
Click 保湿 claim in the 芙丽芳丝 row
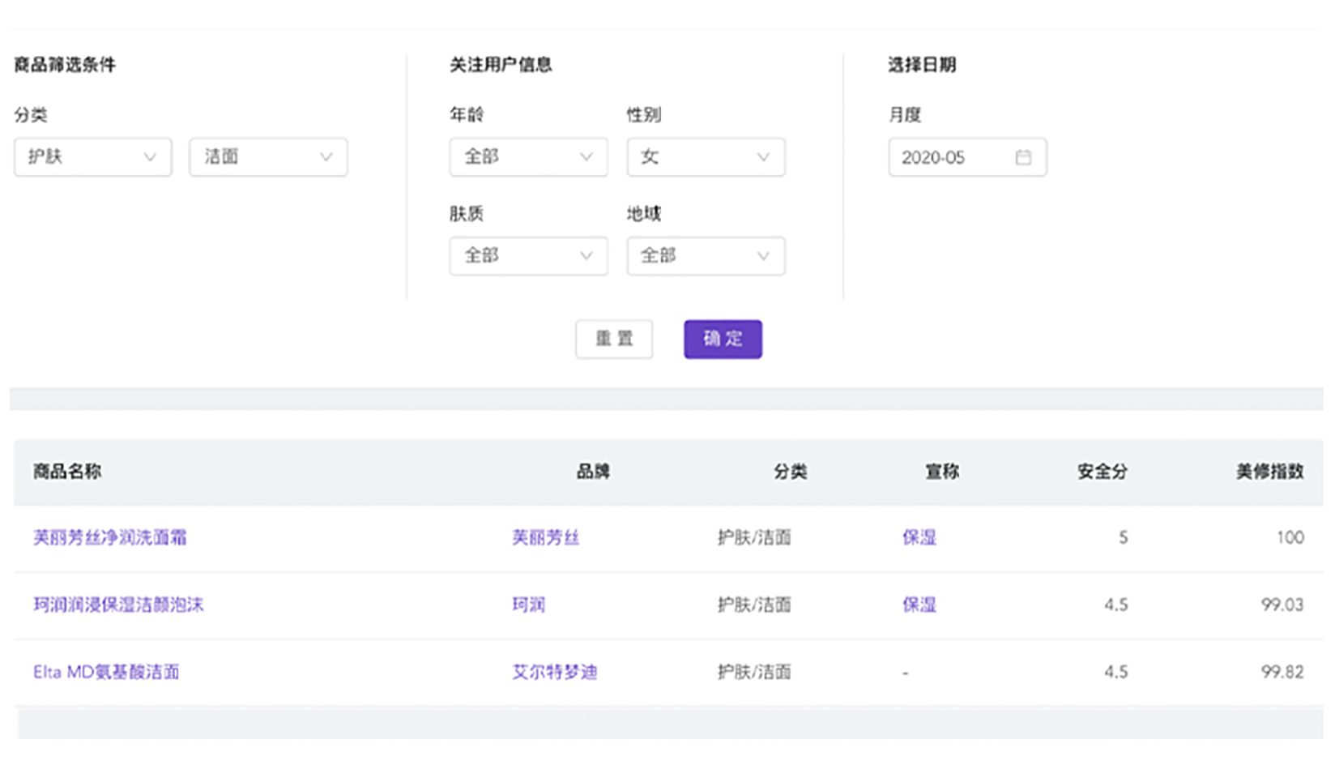click(919, 537)
